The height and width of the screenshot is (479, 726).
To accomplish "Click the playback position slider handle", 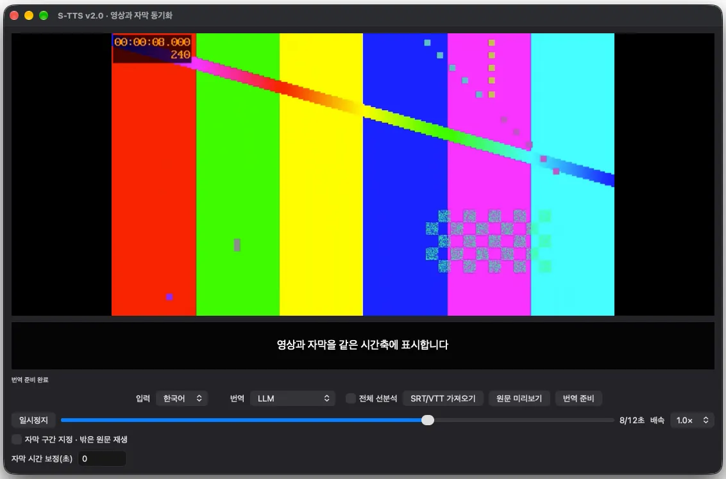I will (x=428, y=420).
